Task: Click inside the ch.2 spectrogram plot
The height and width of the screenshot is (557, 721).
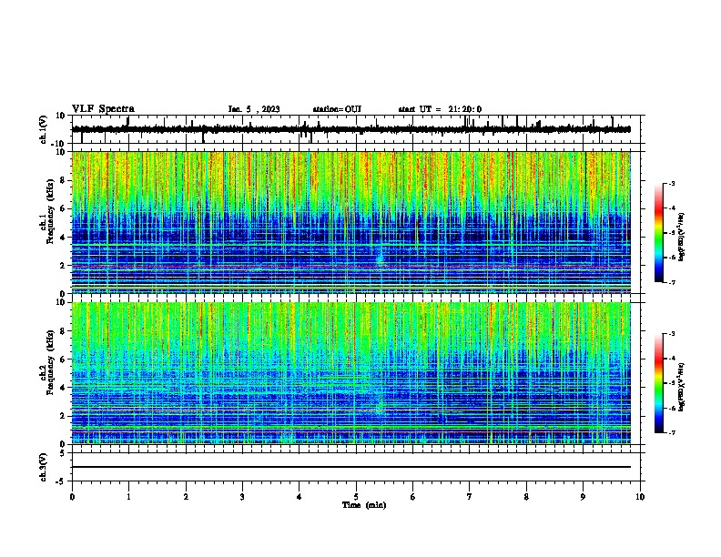Action: coord(351,373)
